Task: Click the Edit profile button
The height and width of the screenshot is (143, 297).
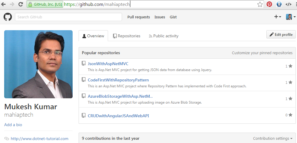Action: click(281, 34)
